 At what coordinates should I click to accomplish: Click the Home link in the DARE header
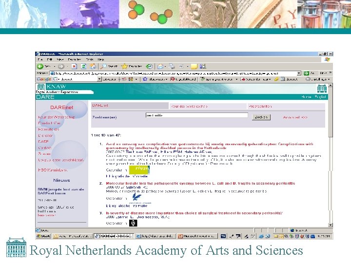click(x=306, y=97)
